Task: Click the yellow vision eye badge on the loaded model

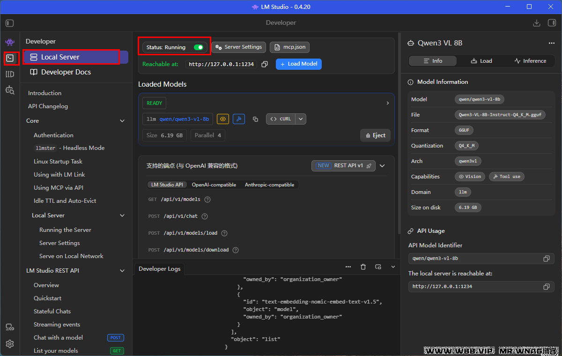Action: pyautogui.click(x=223, y=119)
